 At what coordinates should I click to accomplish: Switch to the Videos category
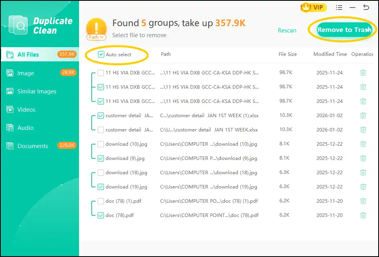(x=26, y=109)
